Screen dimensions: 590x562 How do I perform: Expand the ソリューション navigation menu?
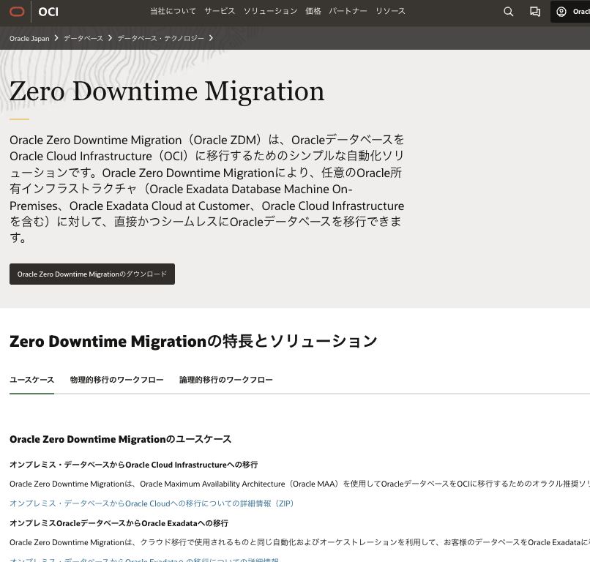pos(270,12)
